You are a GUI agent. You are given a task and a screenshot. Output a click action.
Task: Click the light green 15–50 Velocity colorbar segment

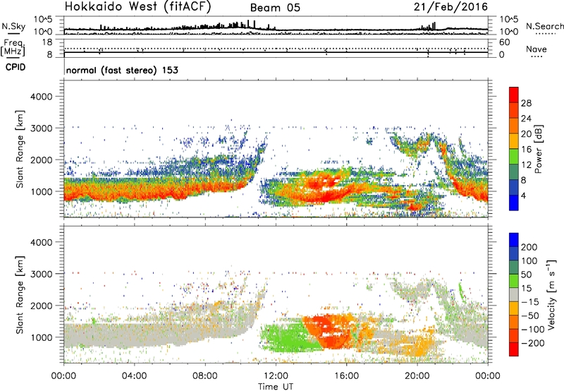pos(514,281)
